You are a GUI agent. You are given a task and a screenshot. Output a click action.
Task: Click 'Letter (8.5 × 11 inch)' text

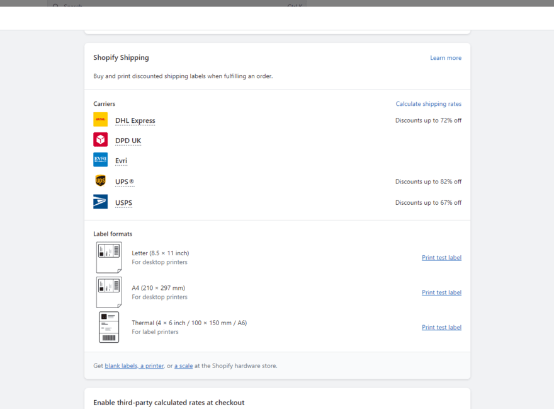161,253
